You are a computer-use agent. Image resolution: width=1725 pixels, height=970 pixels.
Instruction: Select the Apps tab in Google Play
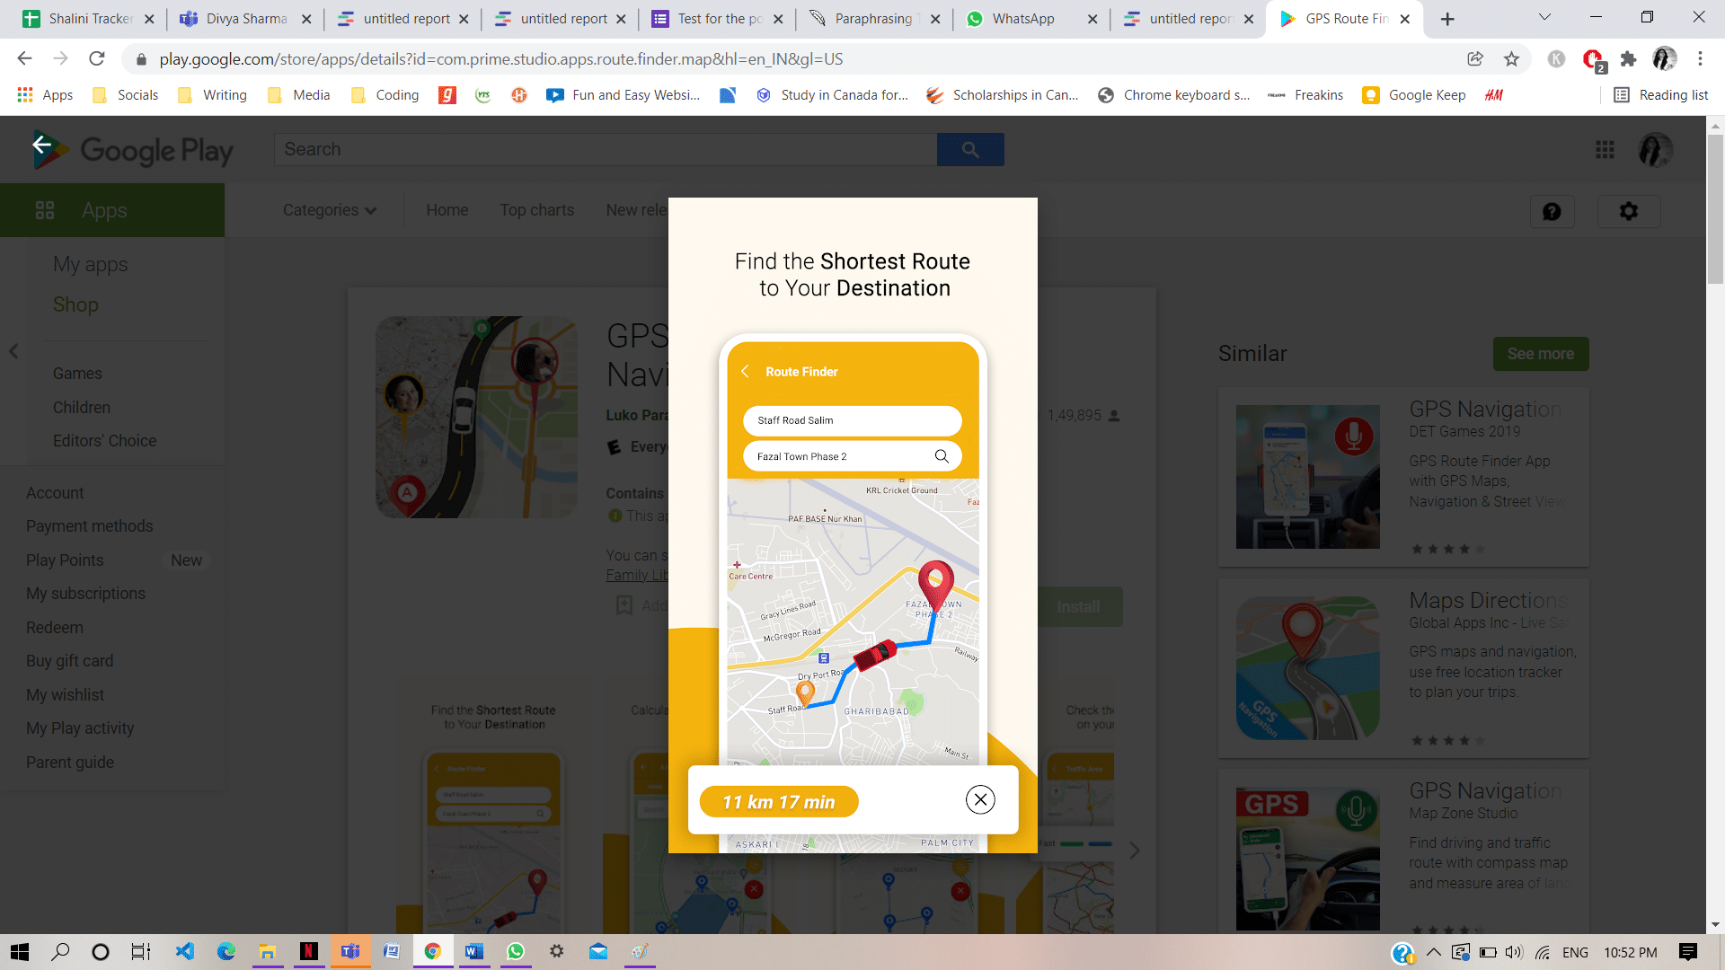[103, 209]
